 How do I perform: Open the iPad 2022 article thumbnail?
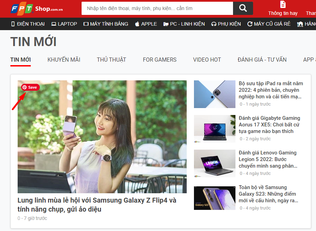(215, 94)
